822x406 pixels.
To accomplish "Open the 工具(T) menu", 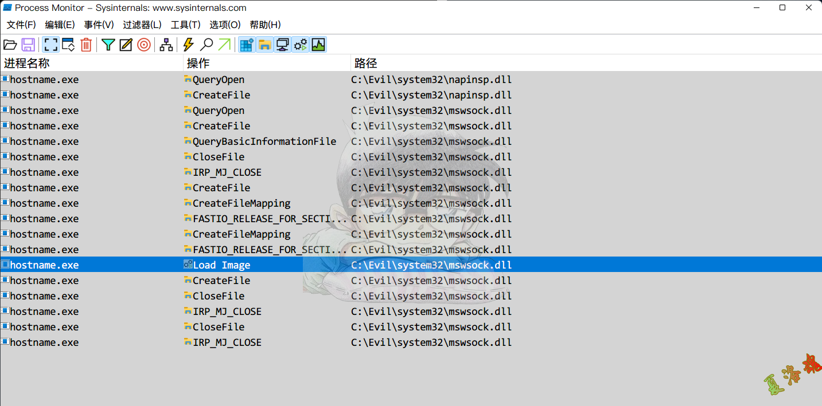I will [x=185, y=25].
